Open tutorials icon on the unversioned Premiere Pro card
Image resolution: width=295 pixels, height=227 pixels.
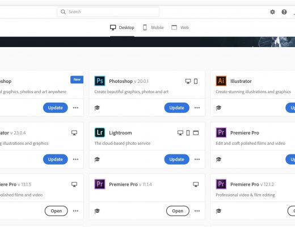[218, 159]
